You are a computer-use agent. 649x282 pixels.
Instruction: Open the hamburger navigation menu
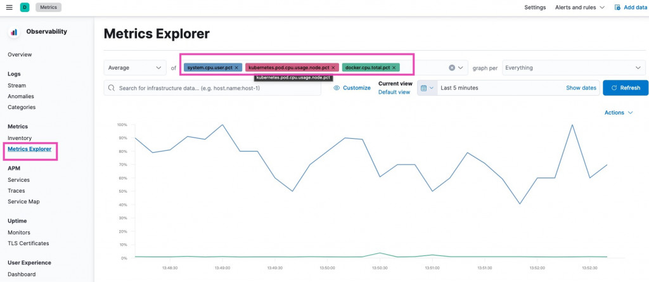tap(9, 7)
